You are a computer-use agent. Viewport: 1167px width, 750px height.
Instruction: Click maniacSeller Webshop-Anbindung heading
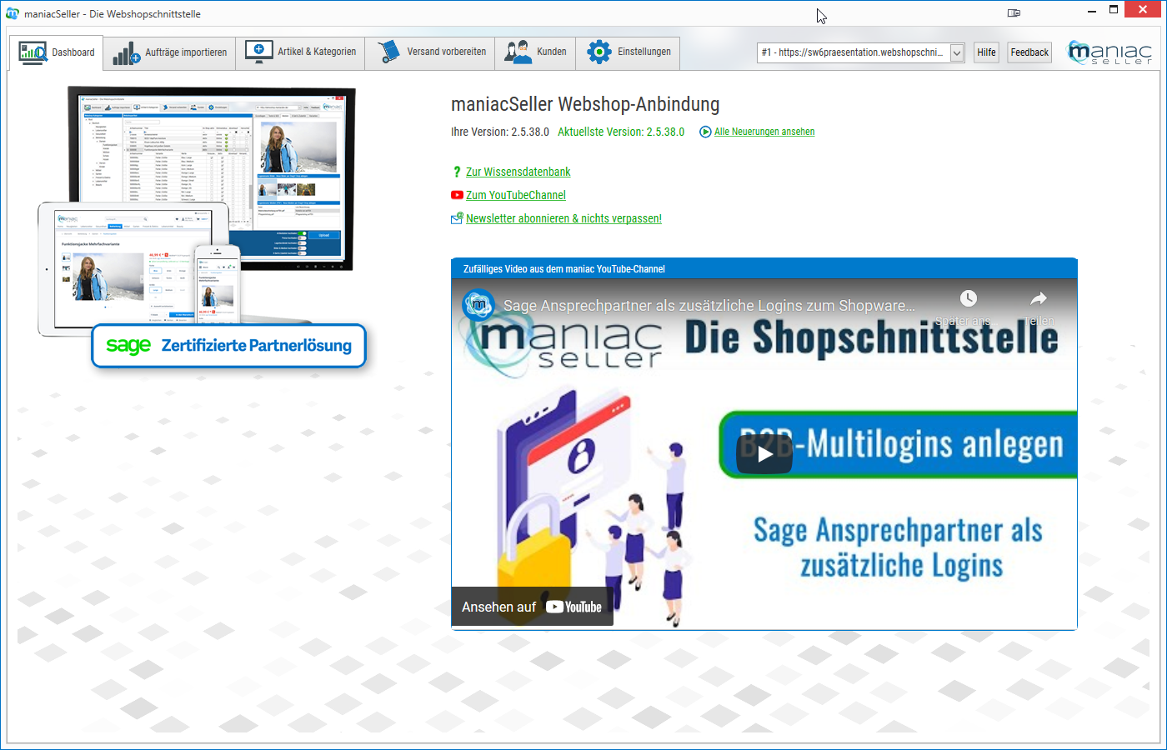tap(585, 104)
